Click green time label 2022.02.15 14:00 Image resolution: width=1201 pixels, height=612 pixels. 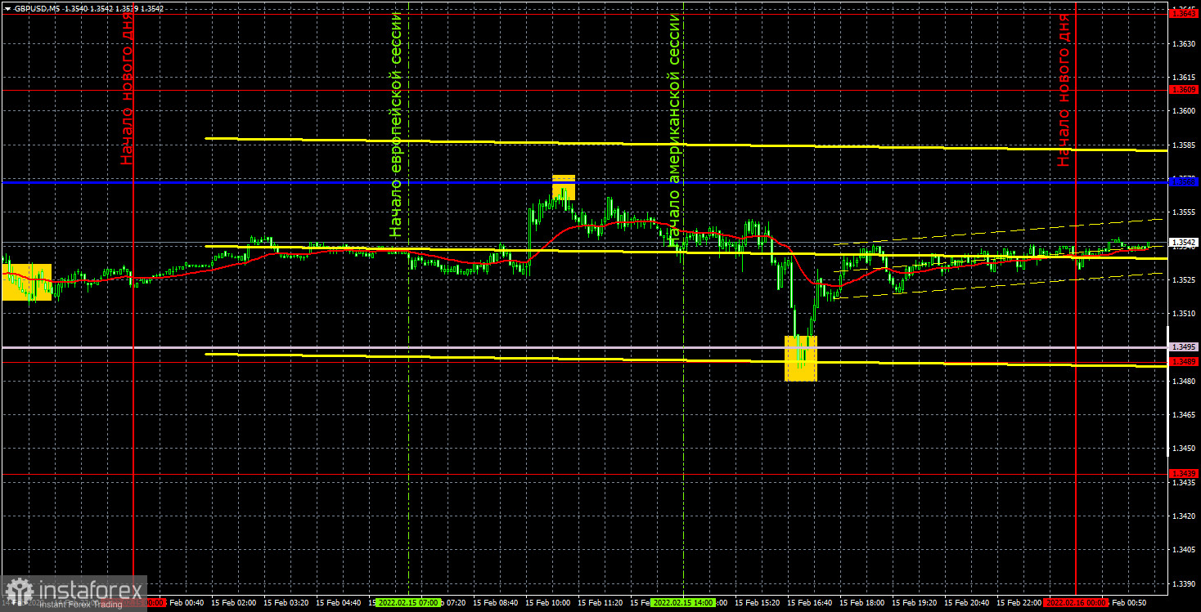684,602
